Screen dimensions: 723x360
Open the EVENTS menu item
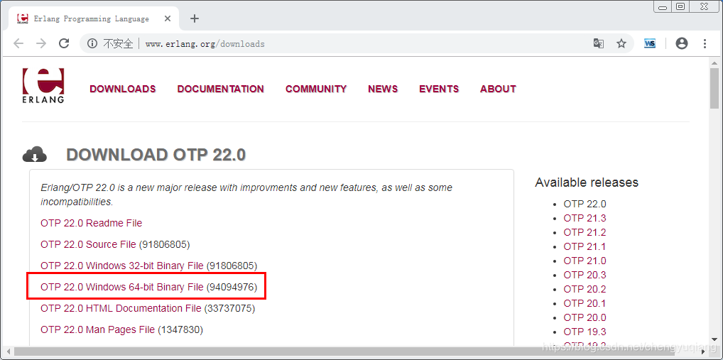[x=439, y=89]
